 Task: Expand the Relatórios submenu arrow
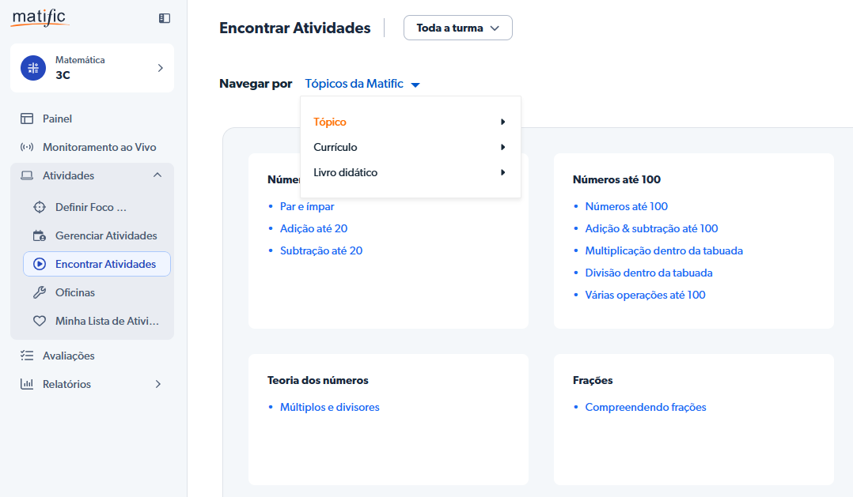tap(157, 384)
